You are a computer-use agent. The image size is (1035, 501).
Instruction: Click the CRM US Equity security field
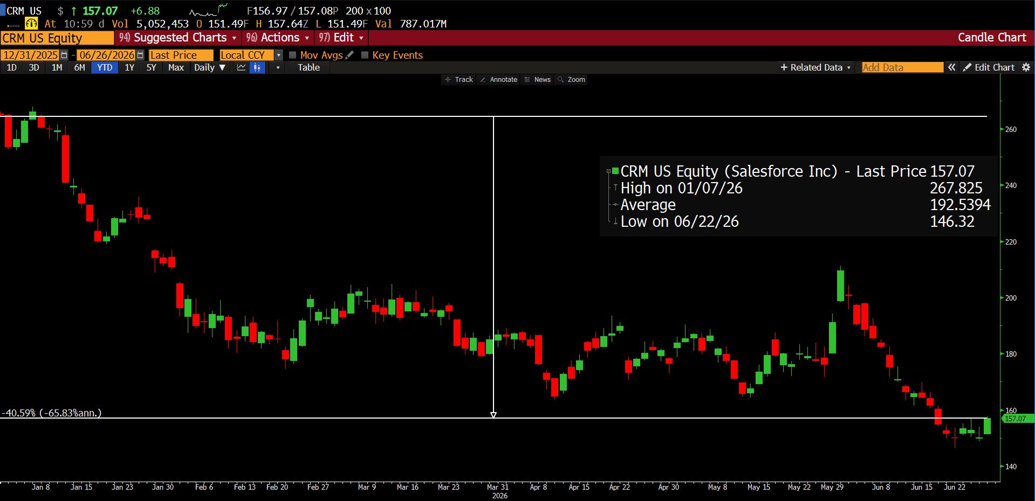(x=57, y=38)
